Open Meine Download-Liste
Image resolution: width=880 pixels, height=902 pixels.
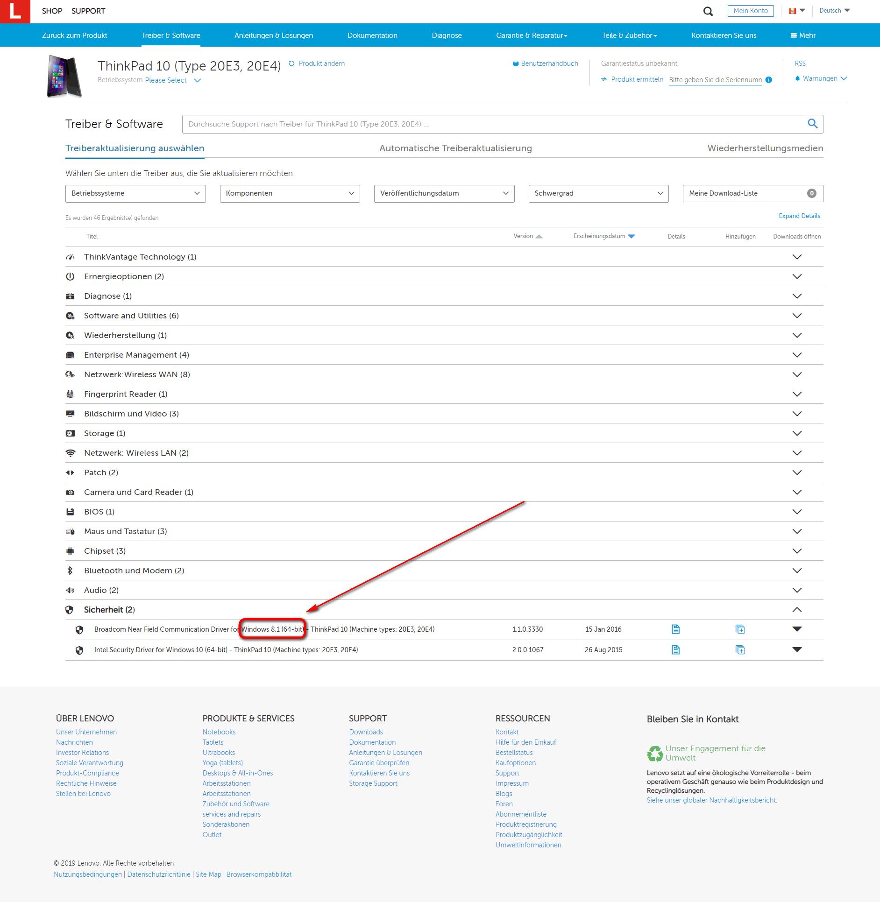[x=753, y=193]
